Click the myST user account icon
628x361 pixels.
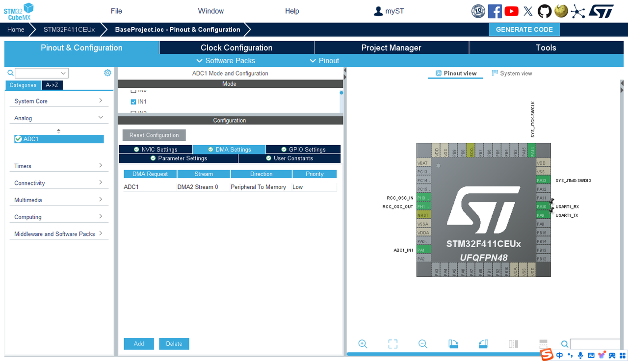coord(378,11)
